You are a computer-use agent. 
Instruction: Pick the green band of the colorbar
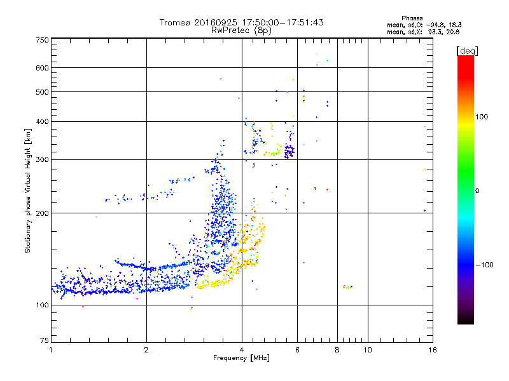pyautogui.click(x=466, y=171)
